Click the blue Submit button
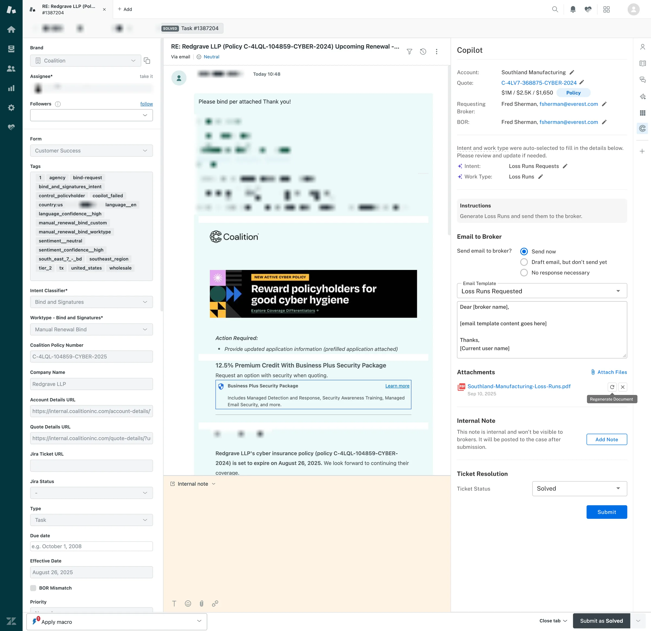The height and width of the screenshot is (631, 651). tap(607, 512)
